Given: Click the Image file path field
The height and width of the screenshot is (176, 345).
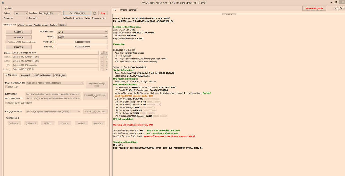Looking at the screenshot, I should pos(56,53).
